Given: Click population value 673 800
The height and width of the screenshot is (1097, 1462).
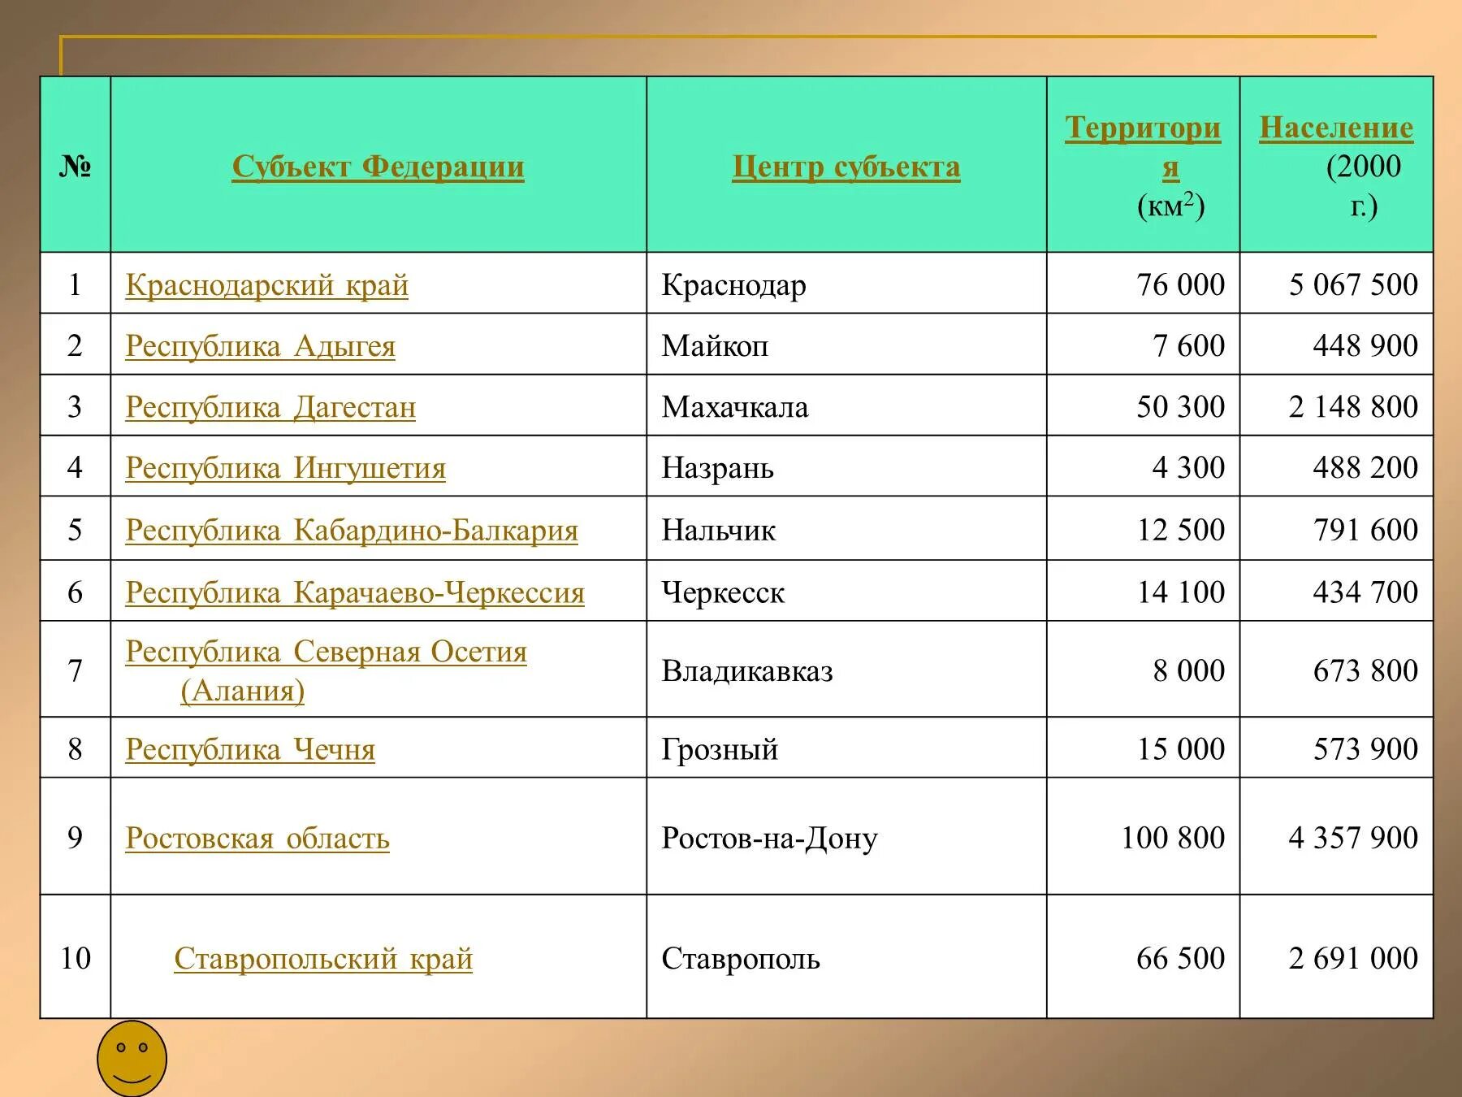Looking at the screenshot, I should coord(1365,670).
